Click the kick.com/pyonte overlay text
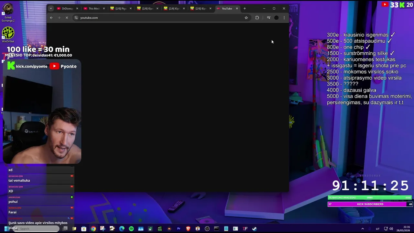Viewport: 414px width, 233px height. [32, 66]
